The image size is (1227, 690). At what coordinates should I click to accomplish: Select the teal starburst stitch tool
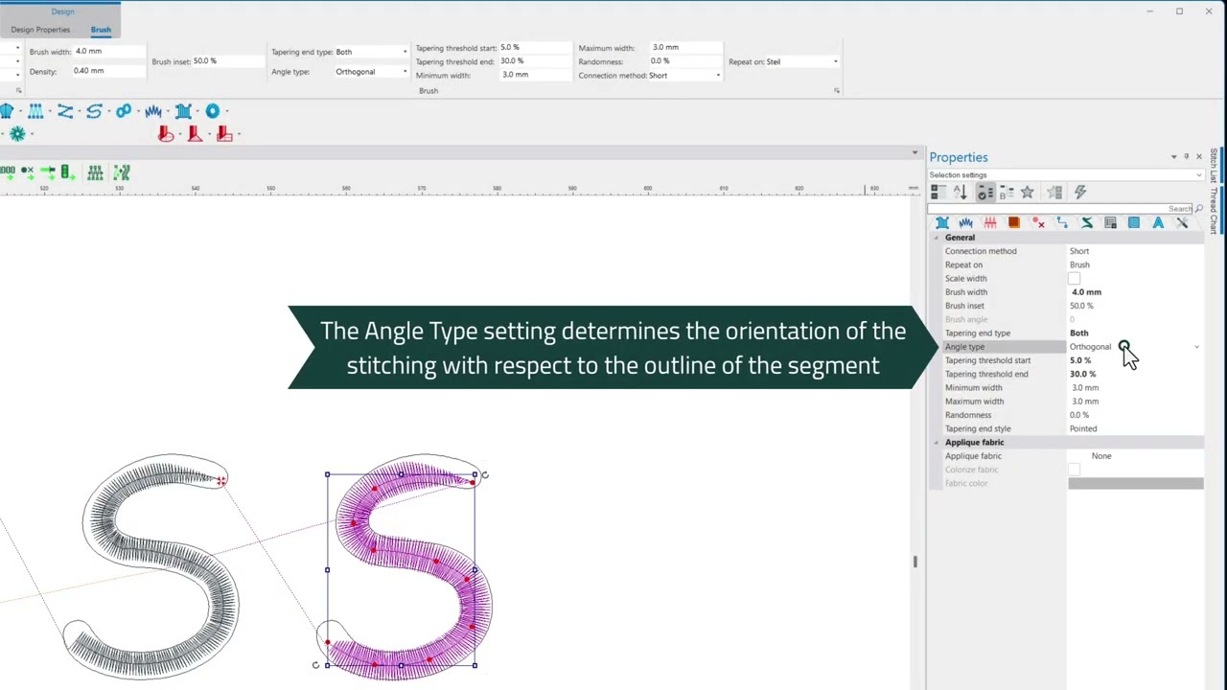click(17, 134)
